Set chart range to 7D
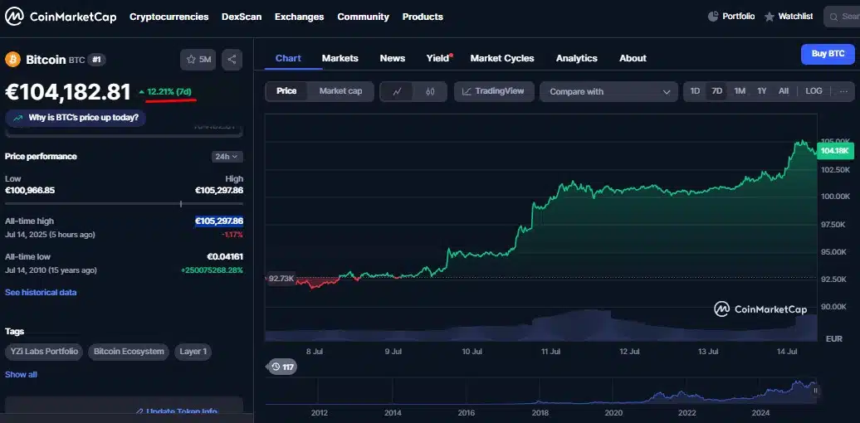This screenshot has width=860, height=423. pyautogui.click(x=717, y=91)
